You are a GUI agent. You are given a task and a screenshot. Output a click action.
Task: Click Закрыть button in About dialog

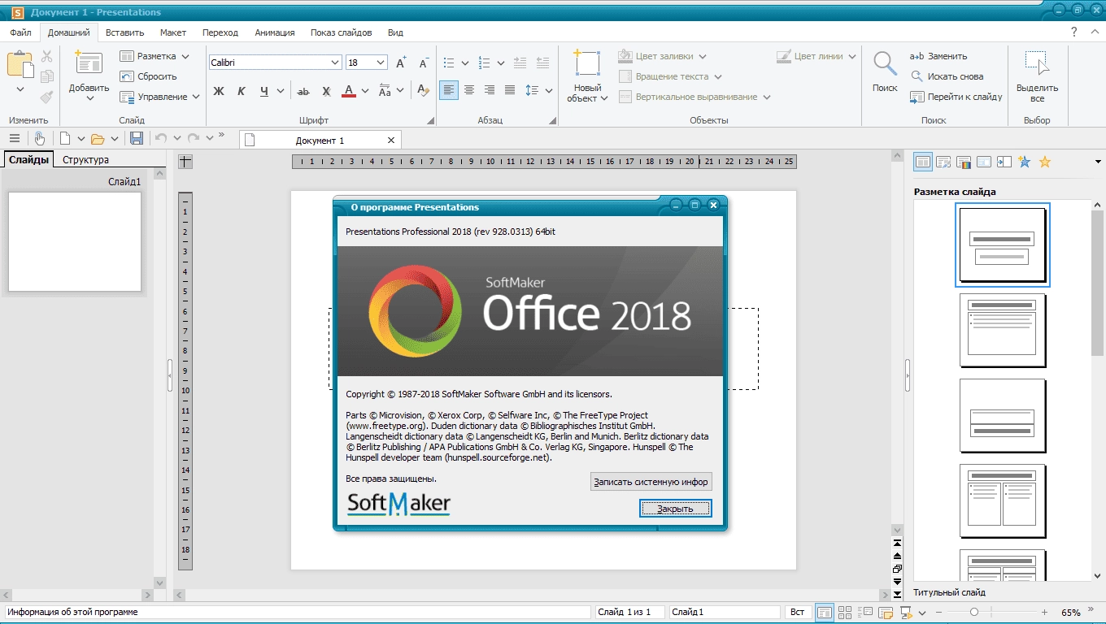[x=676, y=509]
